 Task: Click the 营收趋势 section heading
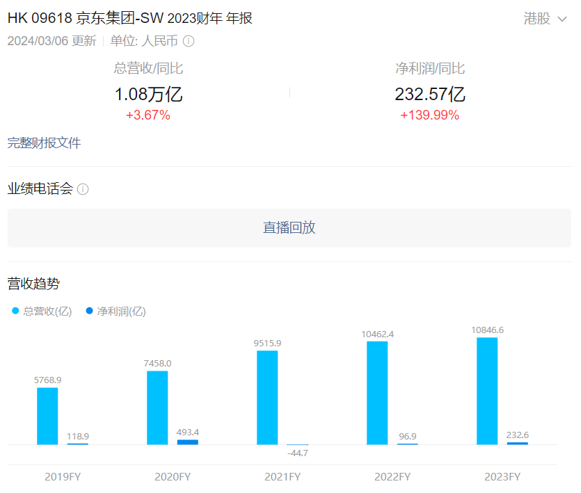(x=33, y=284)
